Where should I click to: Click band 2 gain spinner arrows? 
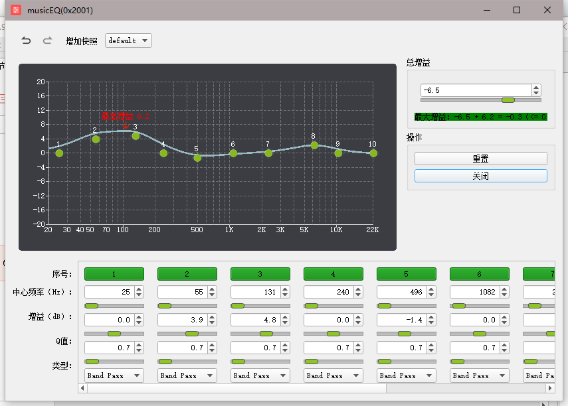(213, 320)
